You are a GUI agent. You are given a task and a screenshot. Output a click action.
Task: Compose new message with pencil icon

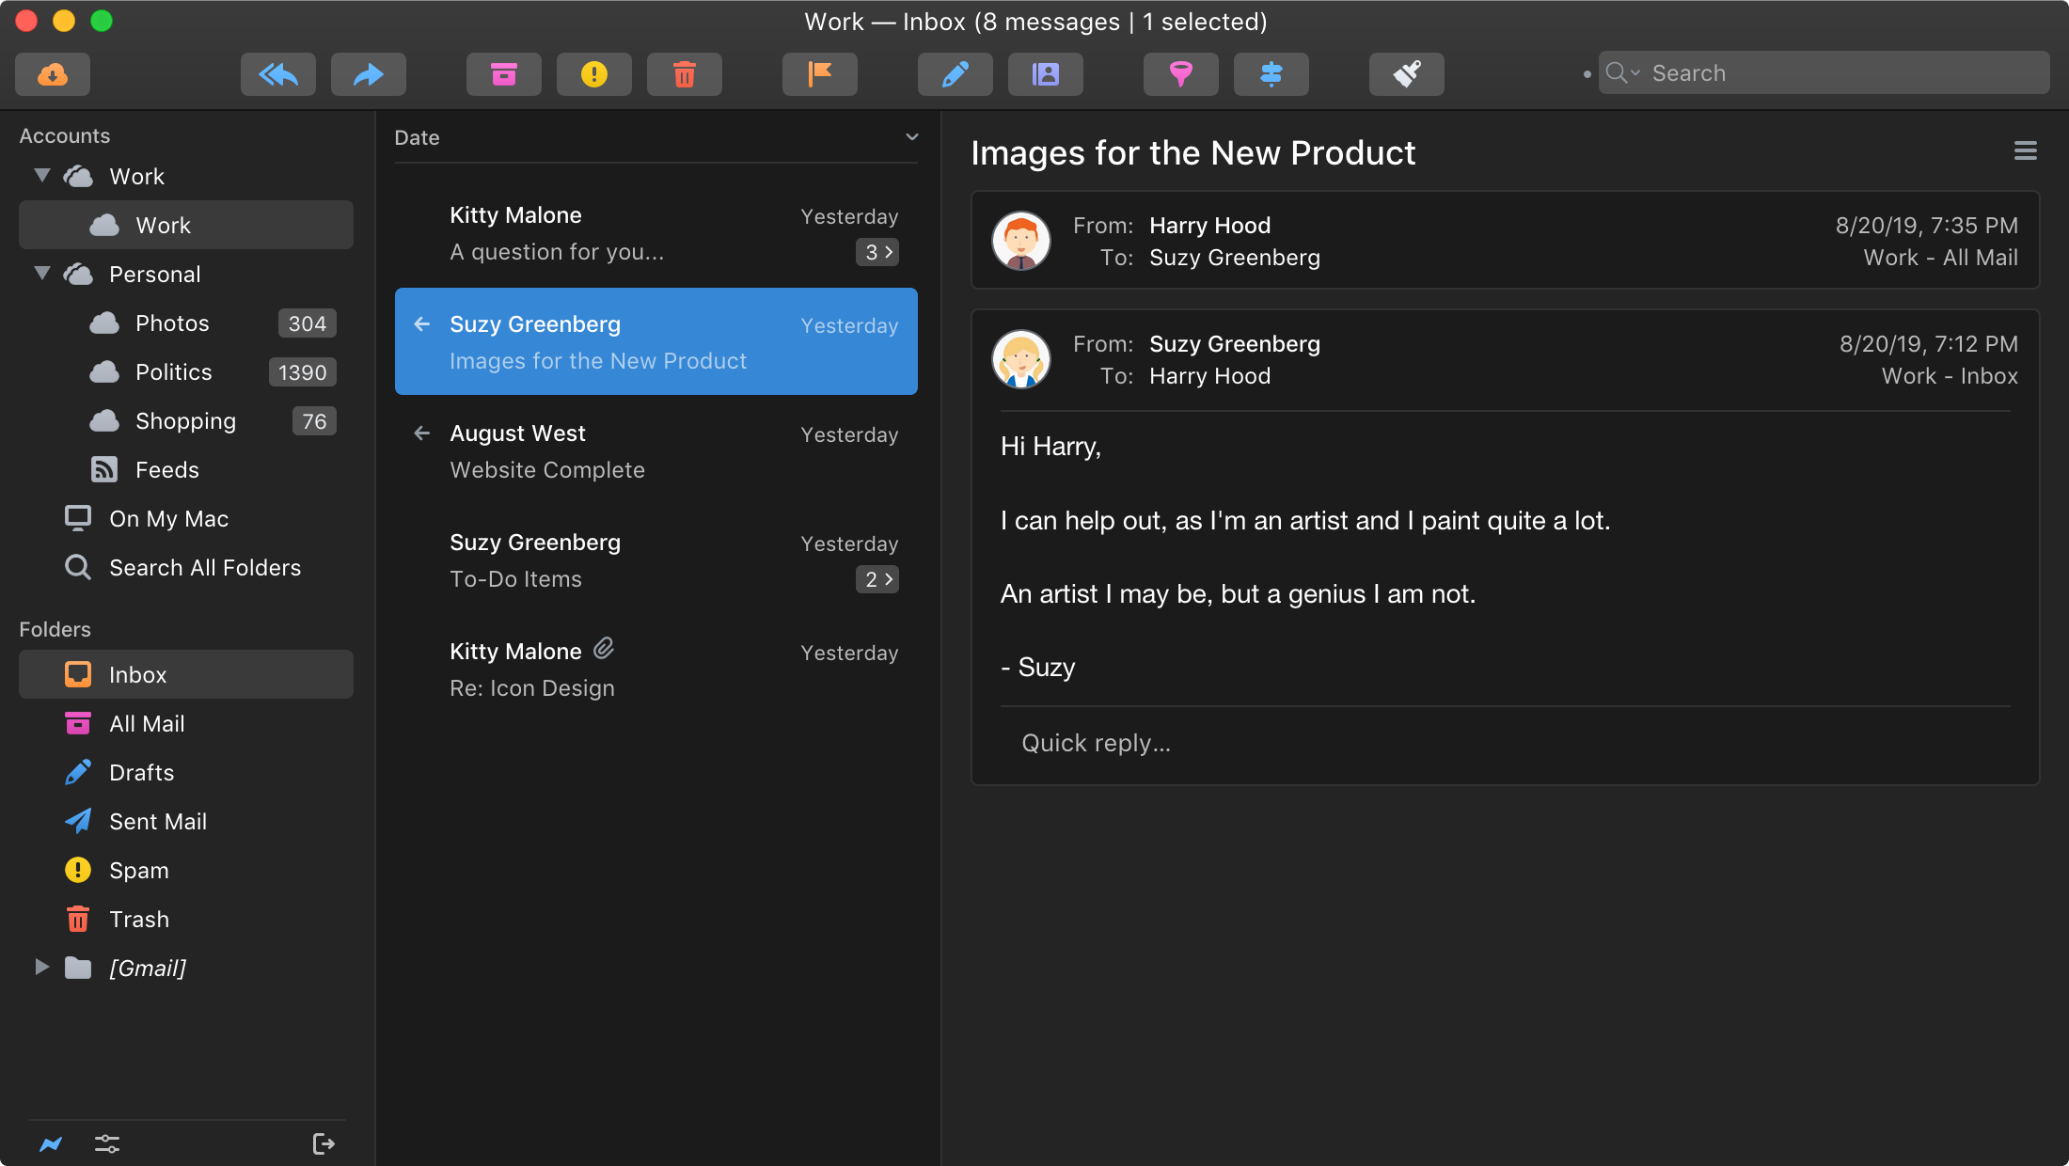tap(955, 74)
